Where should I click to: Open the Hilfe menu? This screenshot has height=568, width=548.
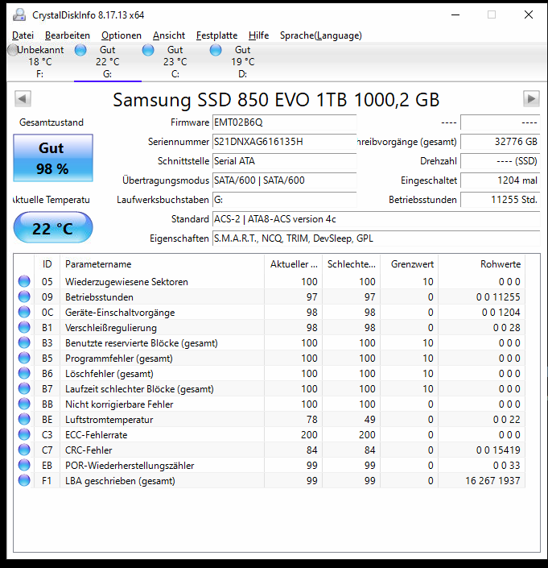pyautogui.click(x=258, y=35)
